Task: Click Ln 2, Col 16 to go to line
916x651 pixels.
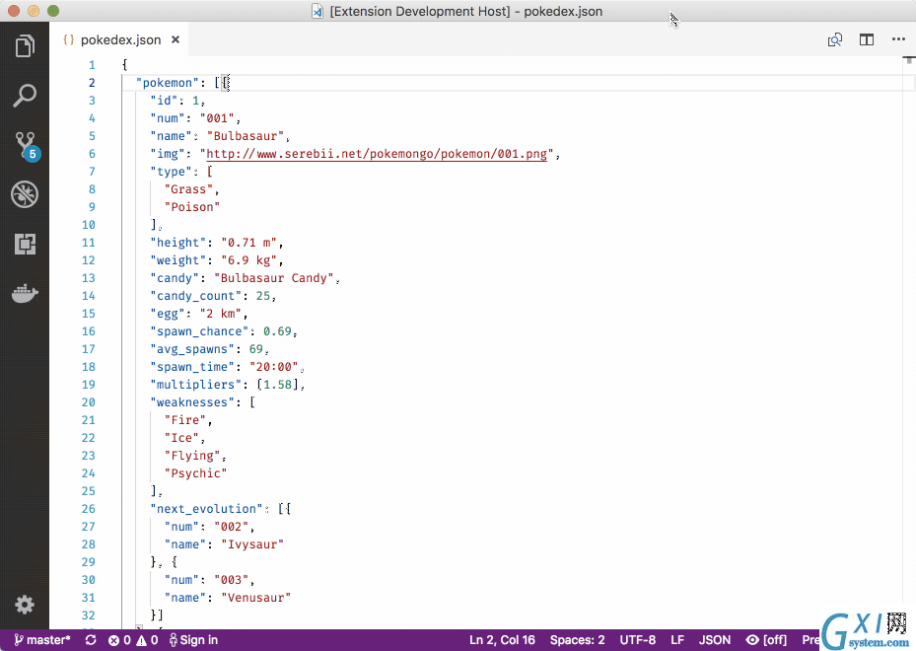Action: click(502, 640)
